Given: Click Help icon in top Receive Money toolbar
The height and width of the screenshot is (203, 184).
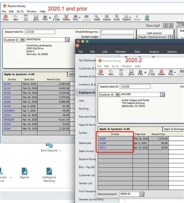Looking at the screenshot, I should (x=147, y=18).
